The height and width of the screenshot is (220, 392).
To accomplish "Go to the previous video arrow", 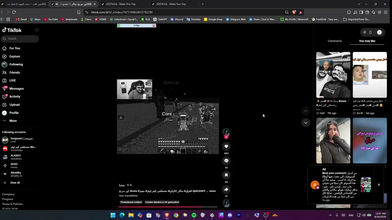I will [x=306, y=111].
